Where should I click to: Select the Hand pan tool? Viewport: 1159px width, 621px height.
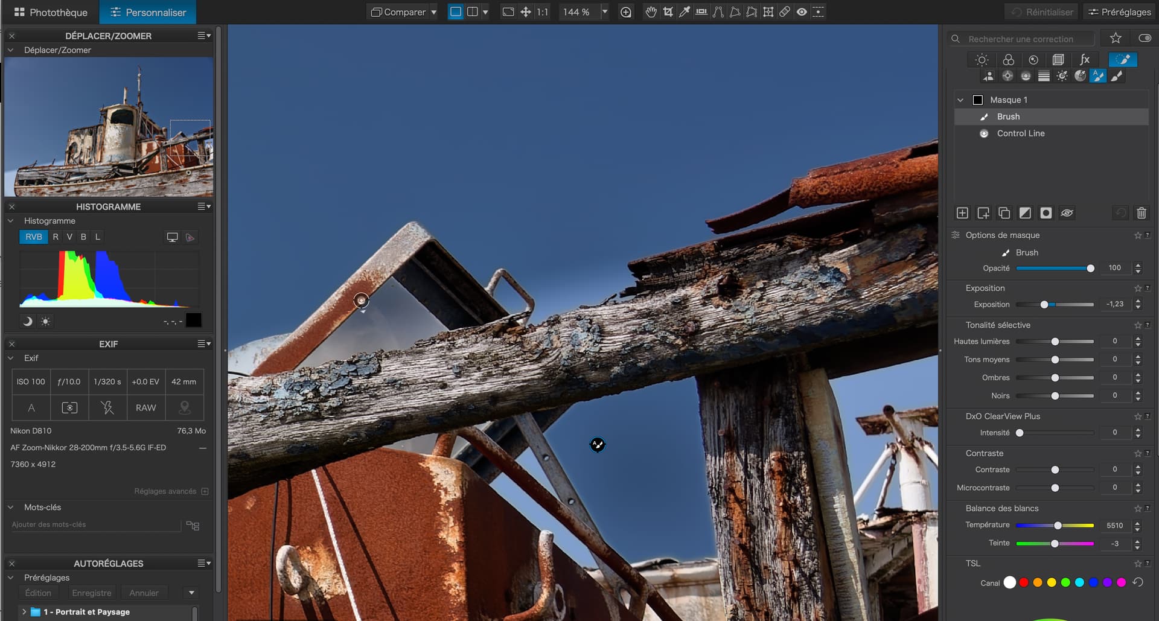pos(651,12)
